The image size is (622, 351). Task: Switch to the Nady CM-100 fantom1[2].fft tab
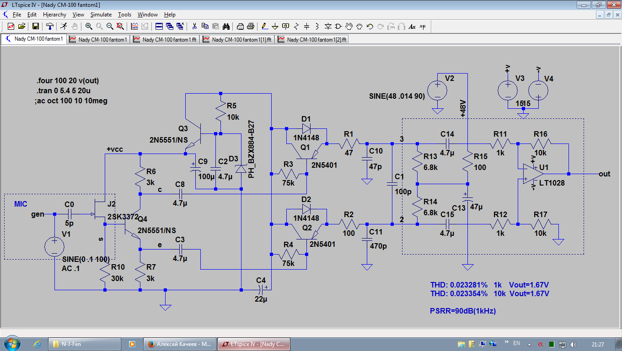coord(312,39)
